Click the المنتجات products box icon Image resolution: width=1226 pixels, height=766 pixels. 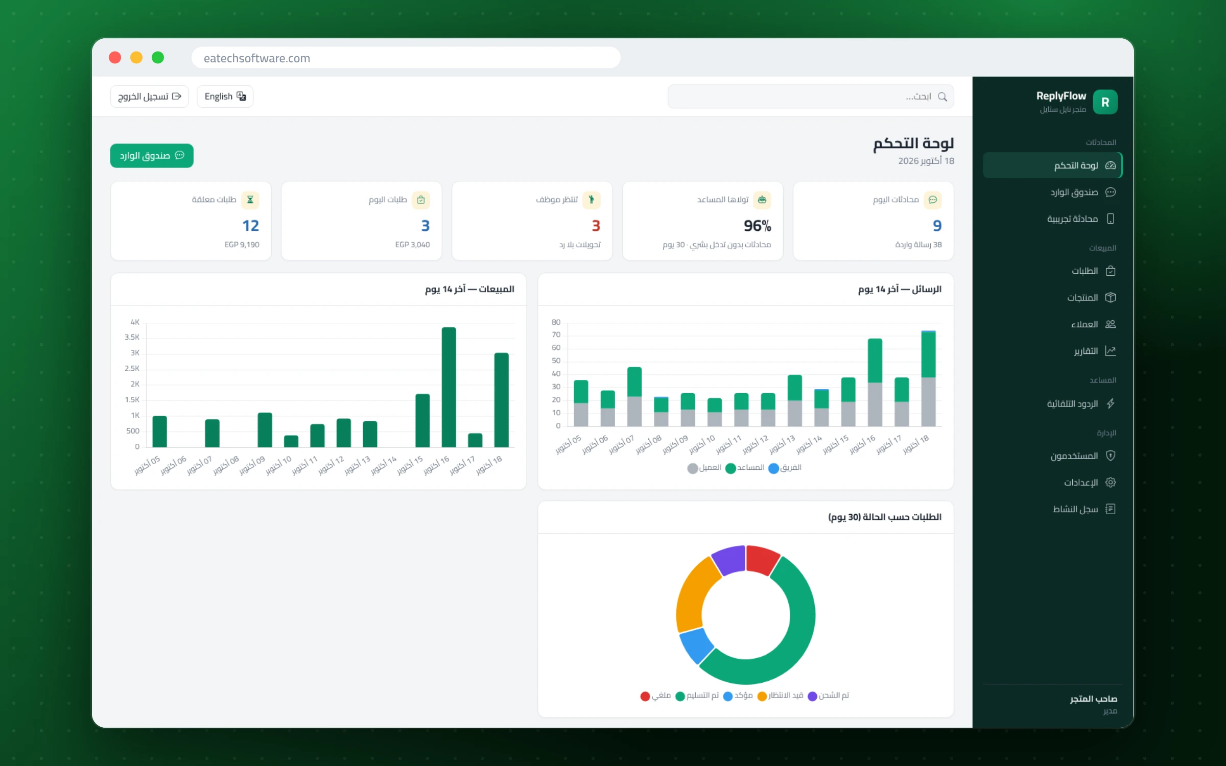coord(1111,298)
